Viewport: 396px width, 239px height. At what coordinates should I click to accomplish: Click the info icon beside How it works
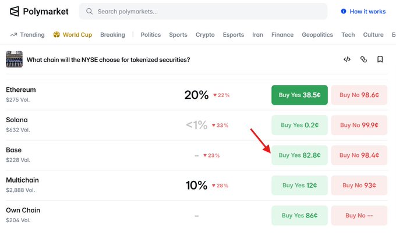point(344,12)
